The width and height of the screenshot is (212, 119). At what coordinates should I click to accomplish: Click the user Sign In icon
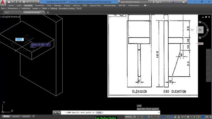coord(154,2)
